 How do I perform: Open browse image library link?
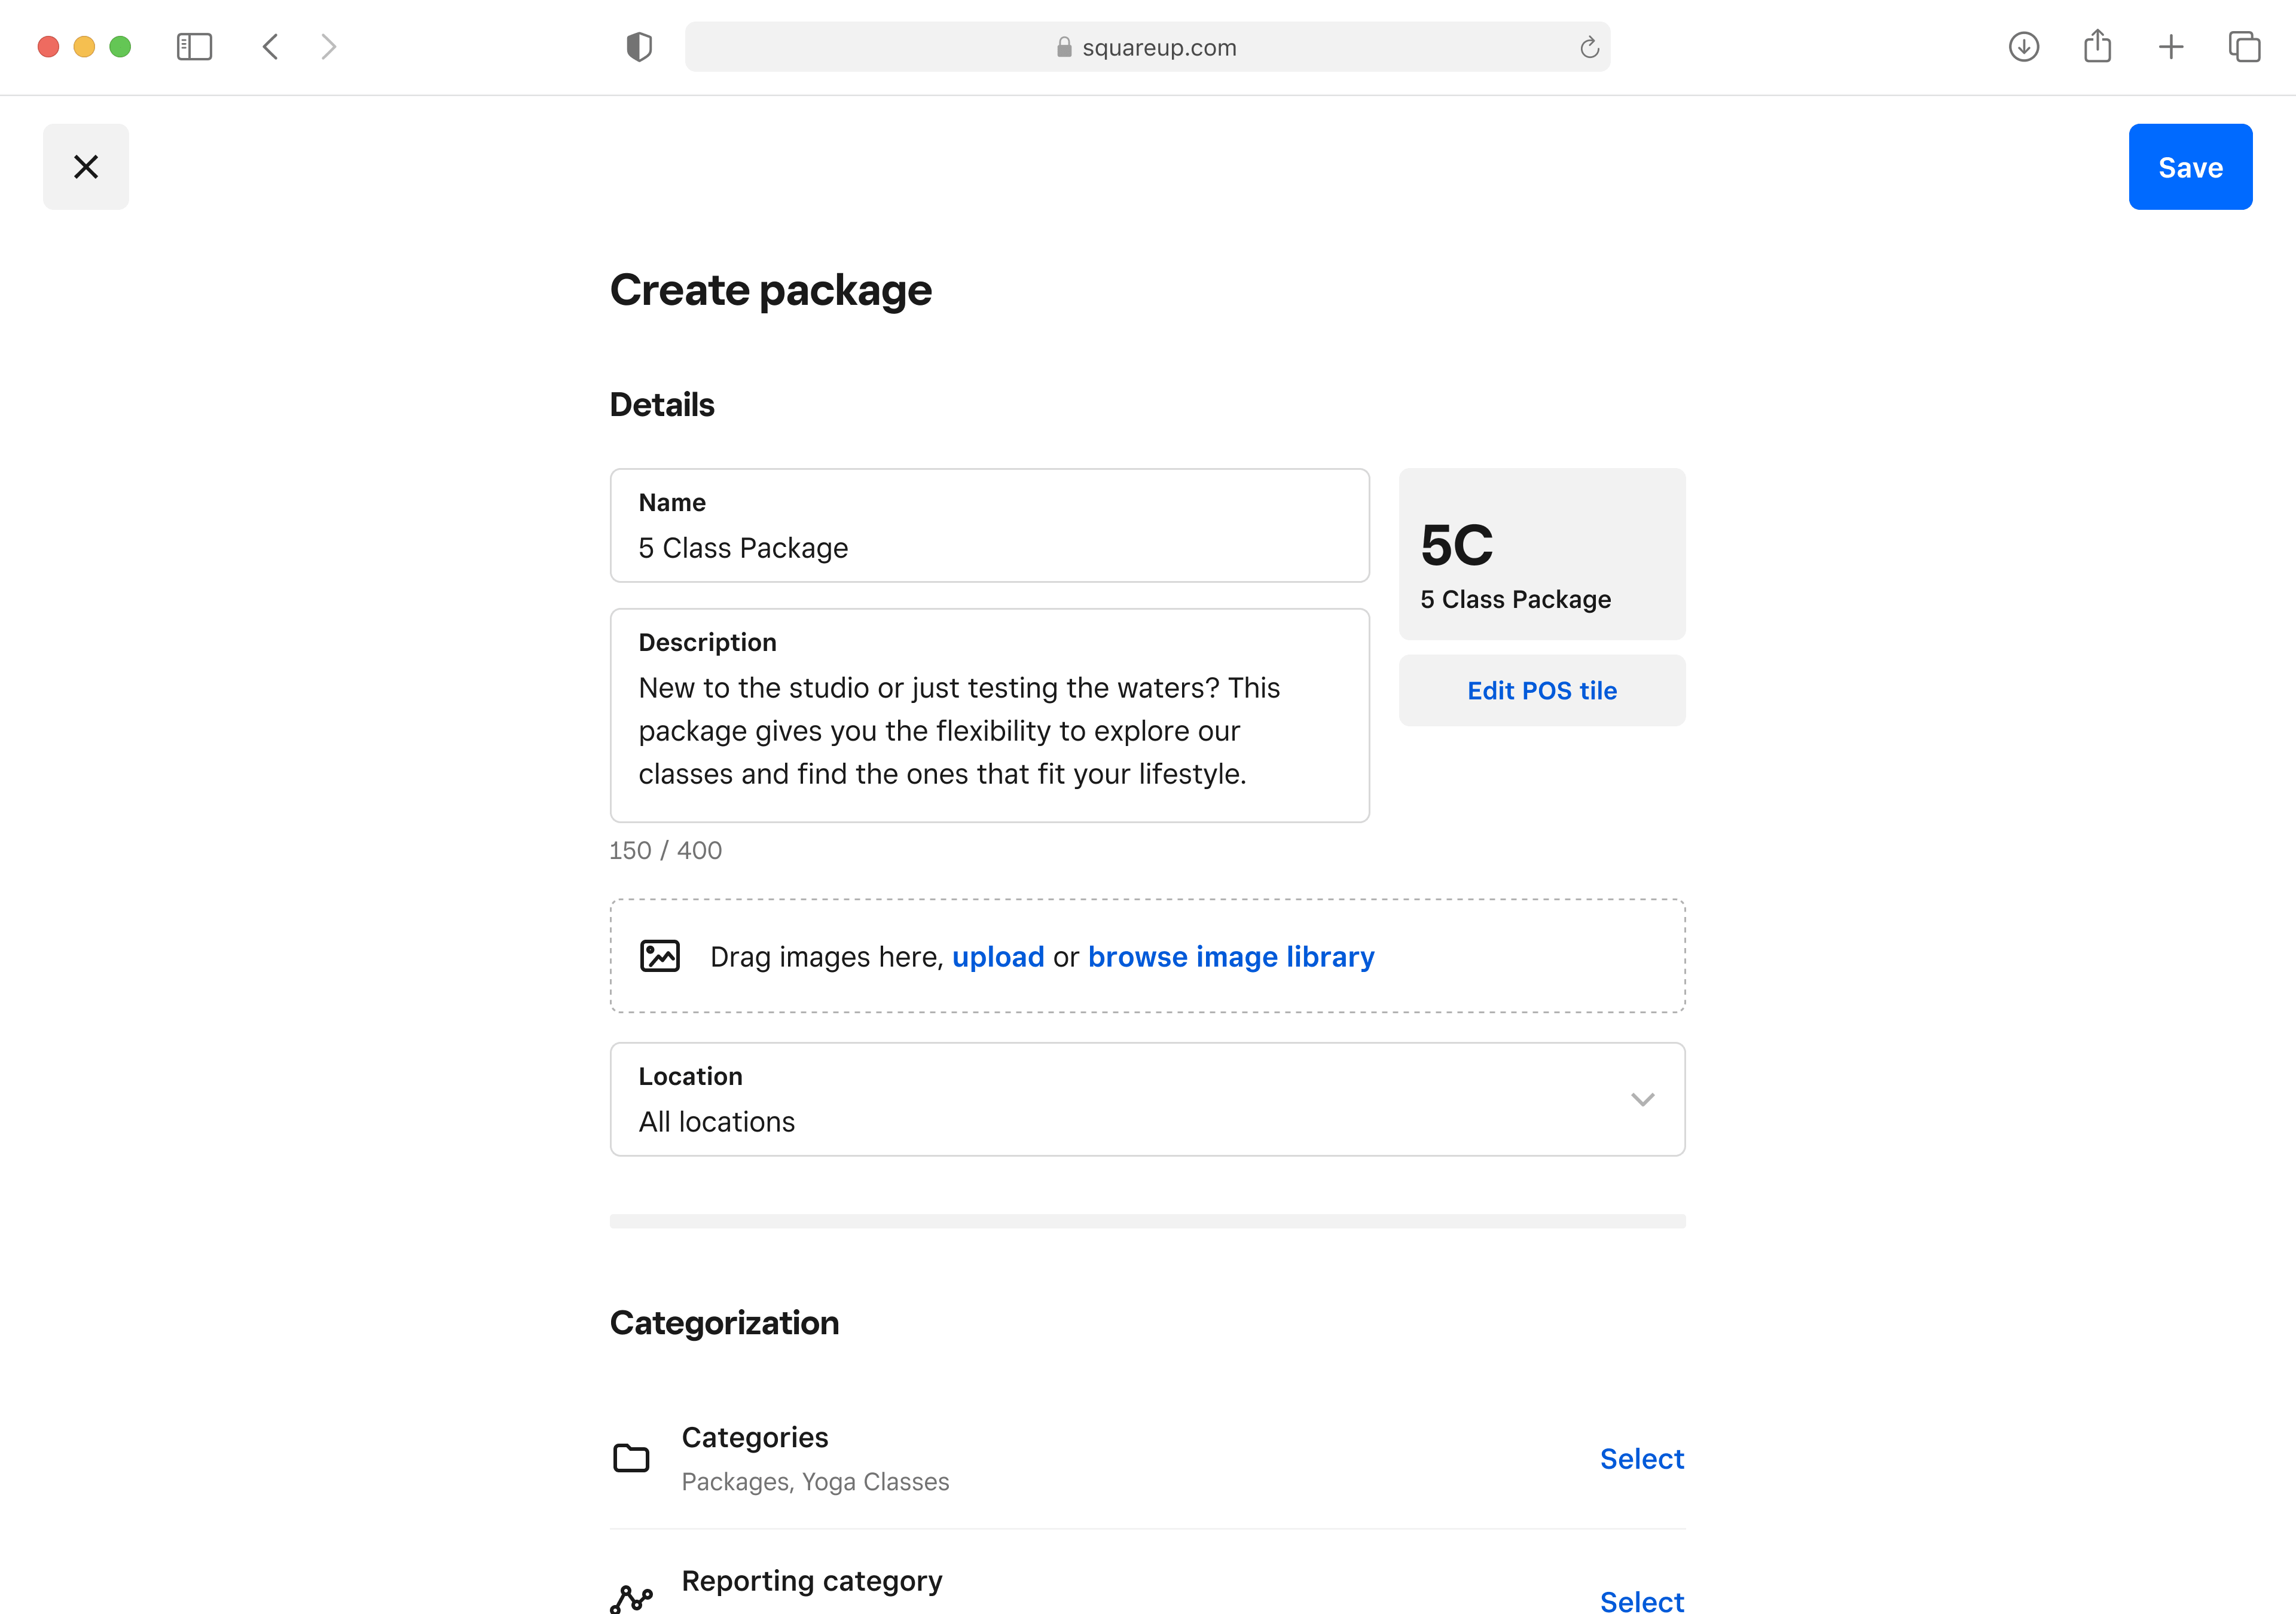(1230, 957)
